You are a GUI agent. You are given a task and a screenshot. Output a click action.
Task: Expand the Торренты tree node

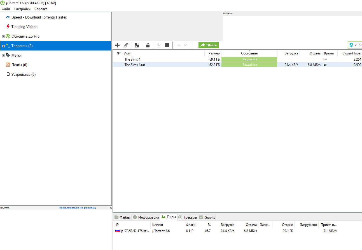(3, 46)
